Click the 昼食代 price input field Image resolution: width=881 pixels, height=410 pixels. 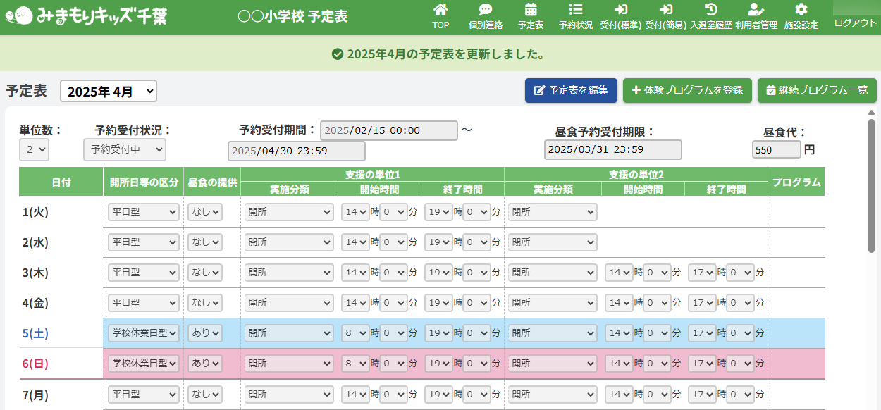pyautogui.click(x=776, y=149)
